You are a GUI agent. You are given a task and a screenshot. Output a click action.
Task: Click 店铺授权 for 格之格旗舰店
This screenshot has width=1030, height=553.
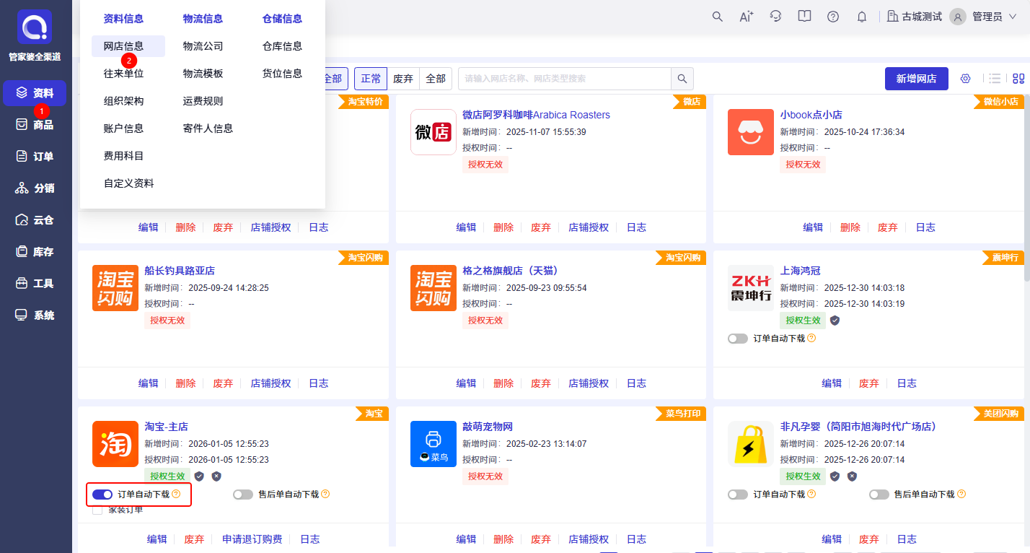589,383
